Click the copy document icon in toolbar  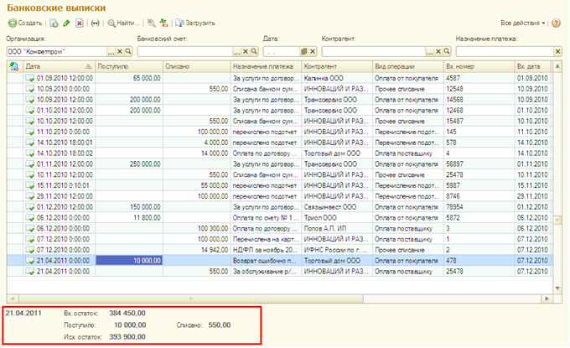tap(54, 23)
